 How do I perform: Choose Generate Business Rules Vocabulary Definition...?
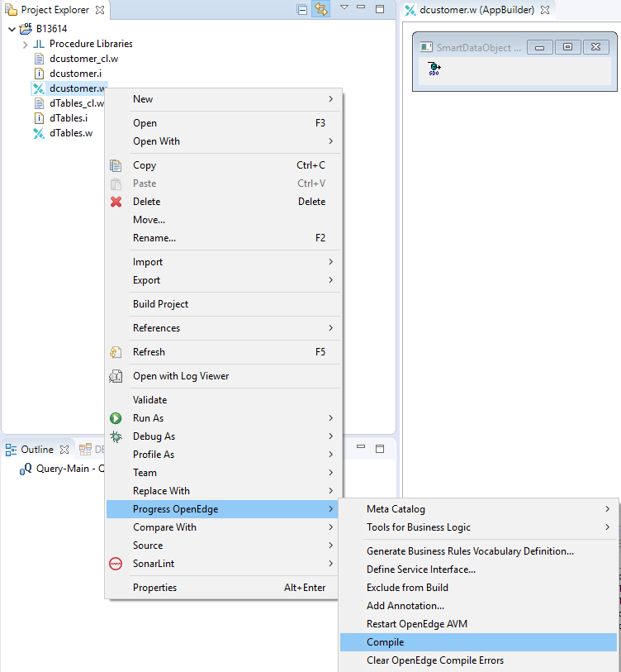(x=479, y=551)
